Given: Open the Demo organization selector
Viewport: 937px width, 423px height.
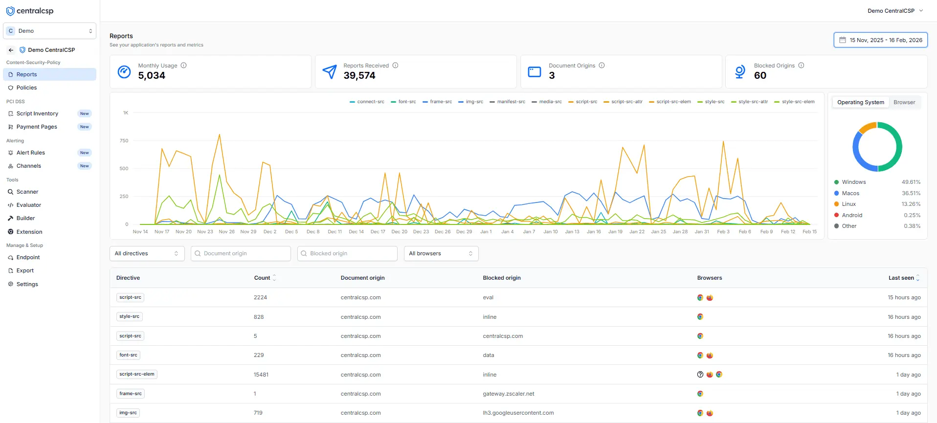Looking at the screenshot, I should point(49,31).
